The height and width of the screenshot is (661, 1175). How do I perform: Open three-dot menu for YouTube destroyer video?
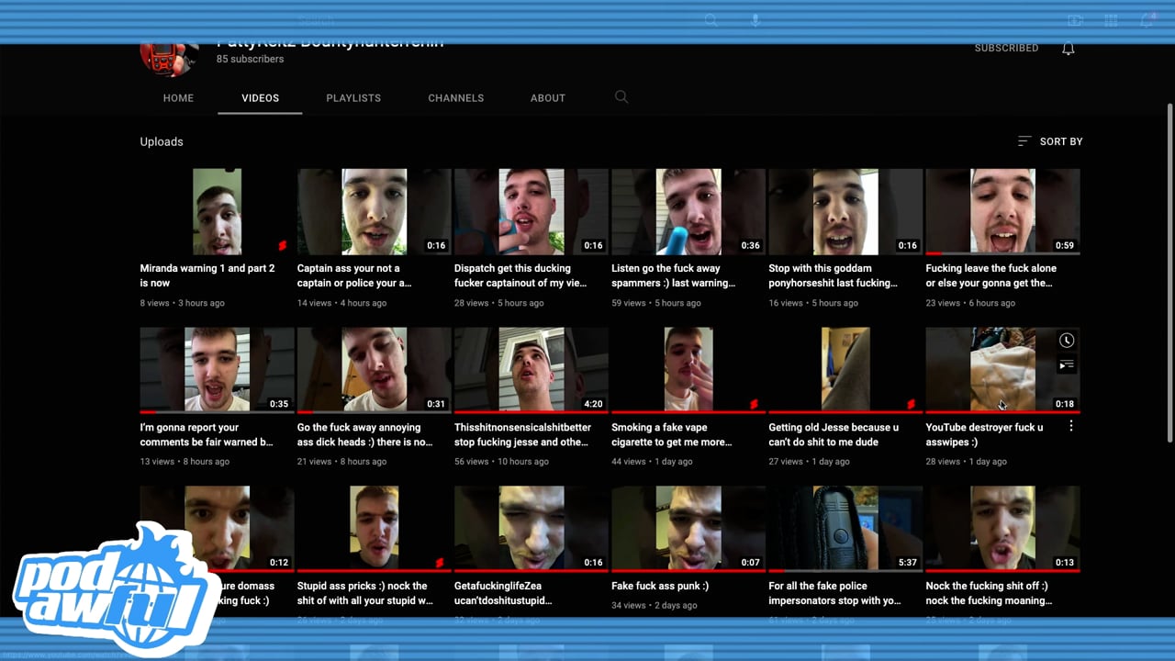point(1070,427)
